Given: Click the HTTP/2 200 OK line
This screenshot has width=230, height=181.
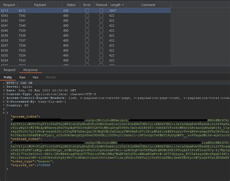Looking at the screenshot, I should 19,83.
